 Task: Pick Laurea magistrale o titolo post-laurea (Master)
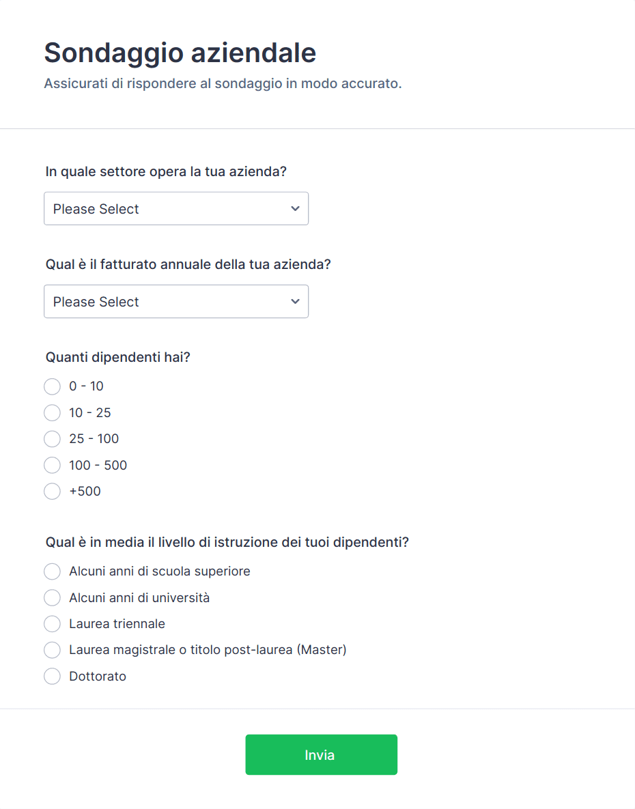[x=52, y=650]
